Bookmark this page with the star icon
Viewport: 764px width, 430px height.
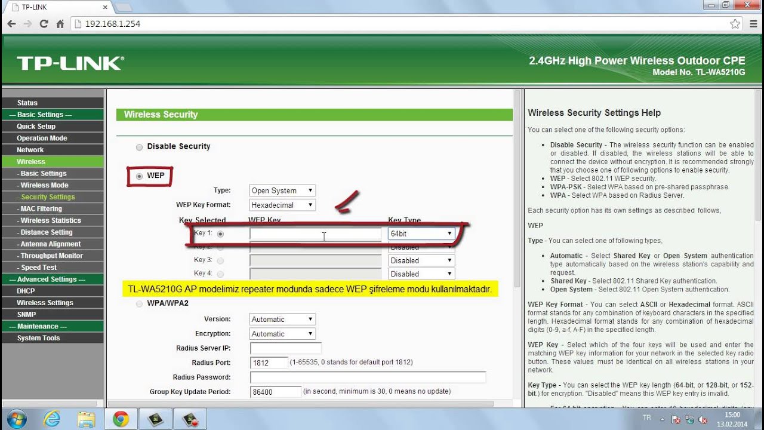[735, 24]
